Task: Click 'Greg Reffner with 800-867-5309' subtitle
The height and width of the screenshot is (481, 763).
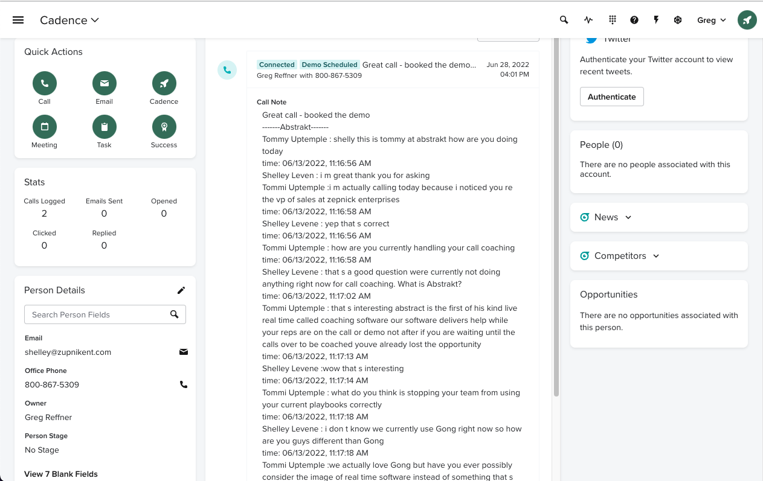Action: point(309,75)
